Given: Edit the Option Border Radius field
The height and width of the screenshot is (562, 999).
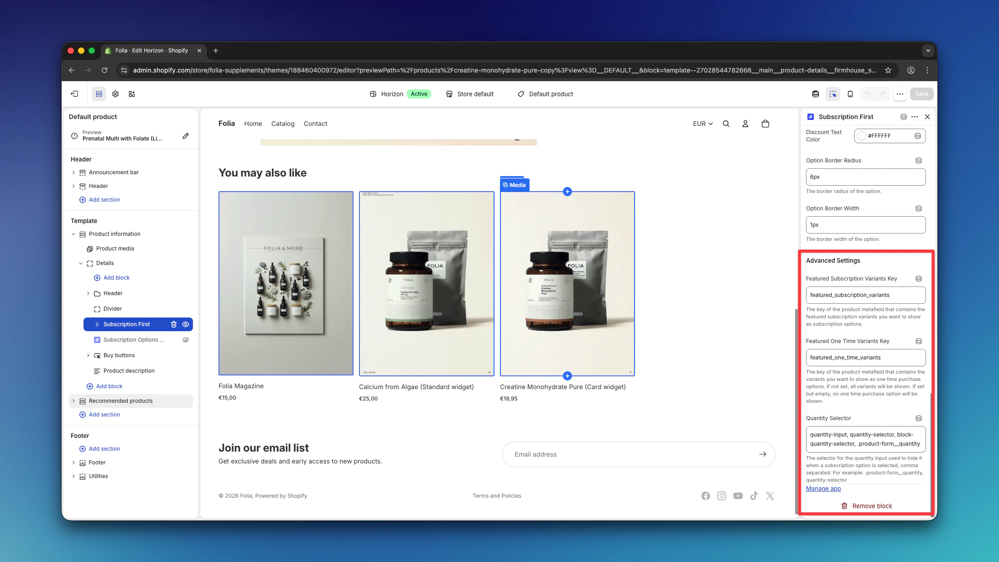Looking at the screenshot, I should coord(866,177).
